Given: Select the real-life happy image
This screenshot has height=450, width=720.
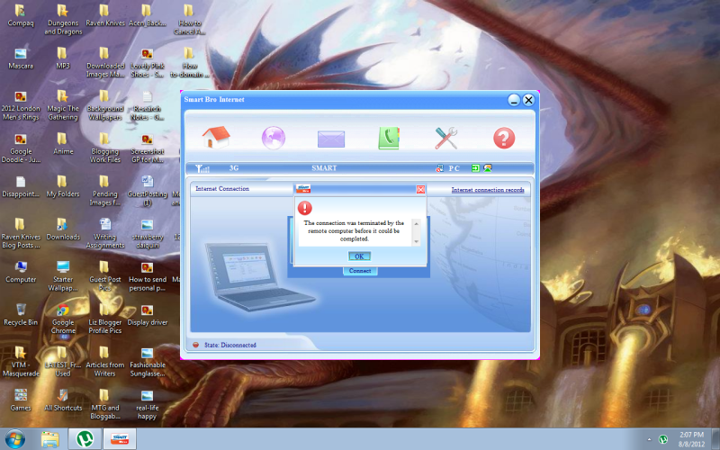Looking at the screenshot, I should [148, 404].
